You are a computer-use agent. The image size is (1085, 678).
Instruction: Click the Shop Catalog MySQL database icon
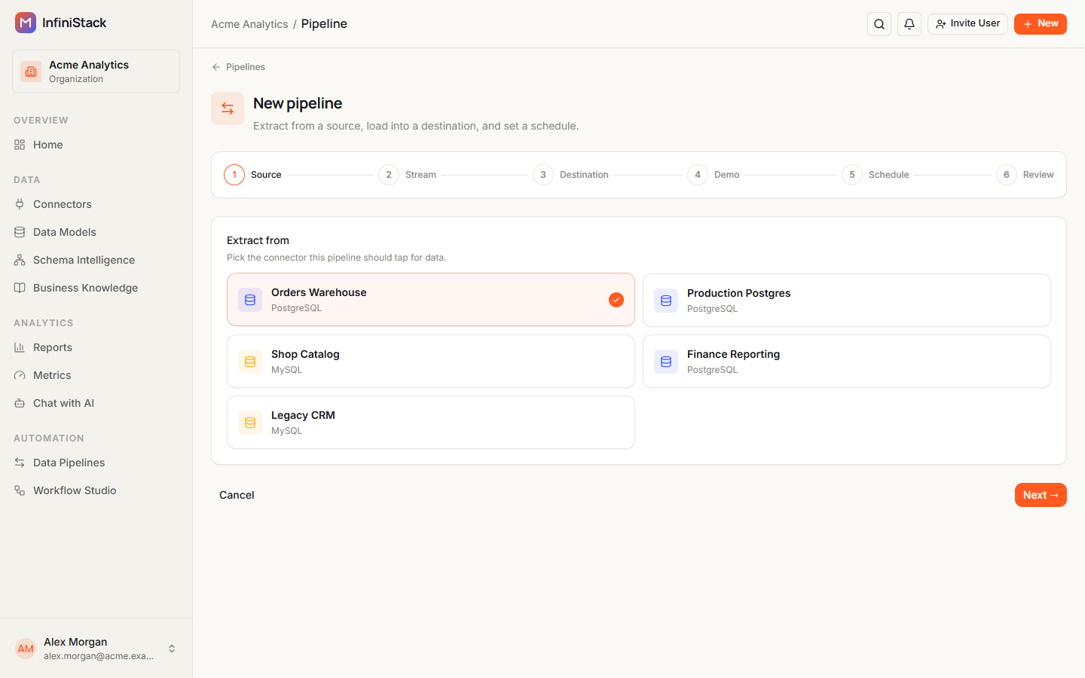tap(250, 362)
